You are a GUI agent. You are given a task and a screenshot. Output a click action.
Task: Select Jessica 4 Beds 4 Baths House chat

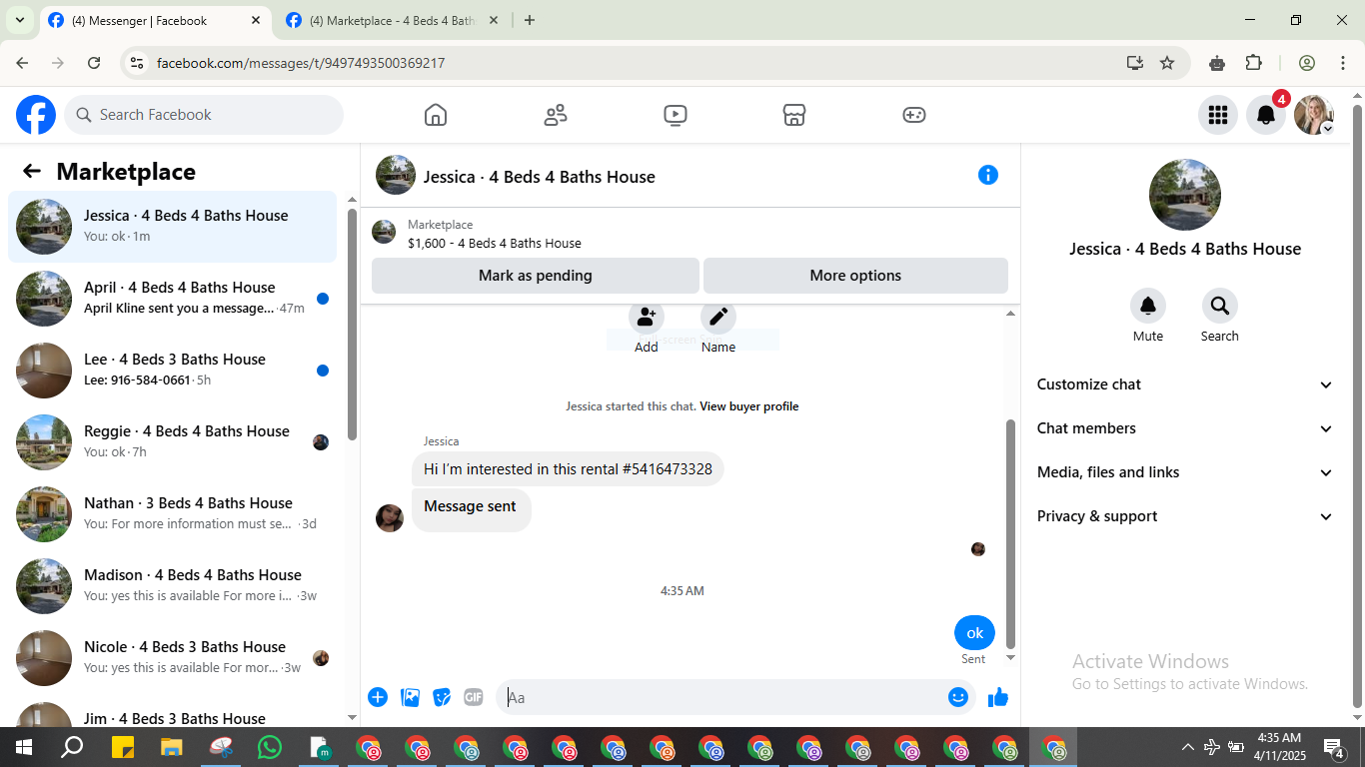173,227
